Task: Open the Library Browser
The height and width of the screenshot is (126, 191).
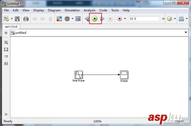Action: (59, 19)
